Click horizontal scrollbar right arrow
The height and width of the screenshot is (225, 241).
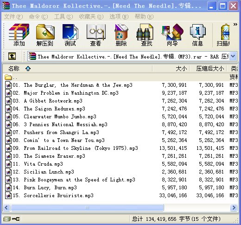(x=234, y=207)
